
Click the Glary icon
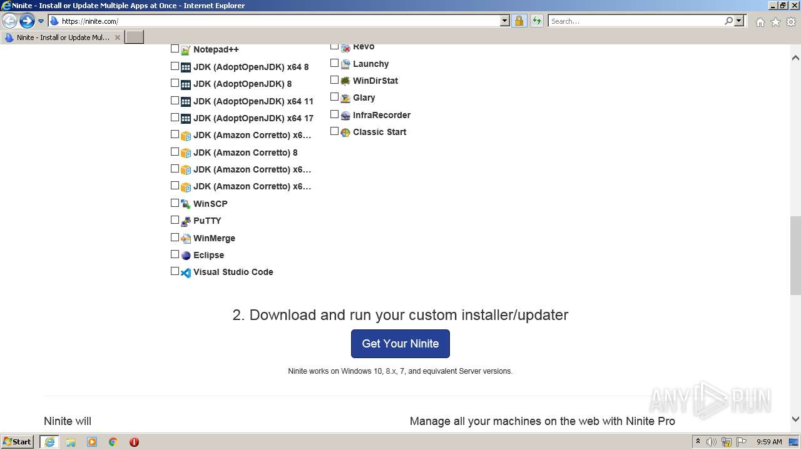[345, 98]
